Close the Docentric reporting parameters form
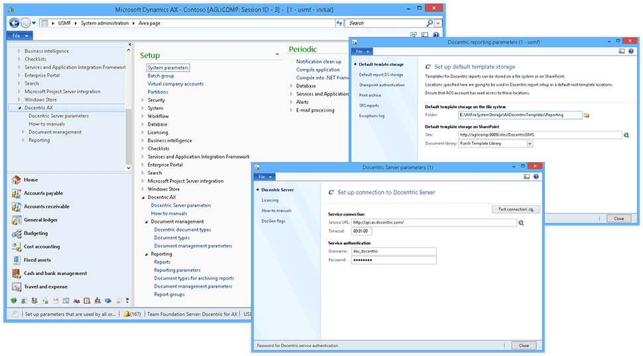643x356 pixels. tap(619, 219)
